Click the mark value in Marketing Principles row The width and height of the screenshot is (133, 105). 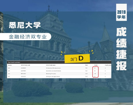[x=86, y=74]
